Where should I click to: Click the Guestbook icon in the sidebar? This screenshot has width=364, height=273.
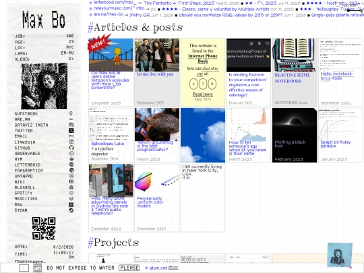click(x=71, y=113)
